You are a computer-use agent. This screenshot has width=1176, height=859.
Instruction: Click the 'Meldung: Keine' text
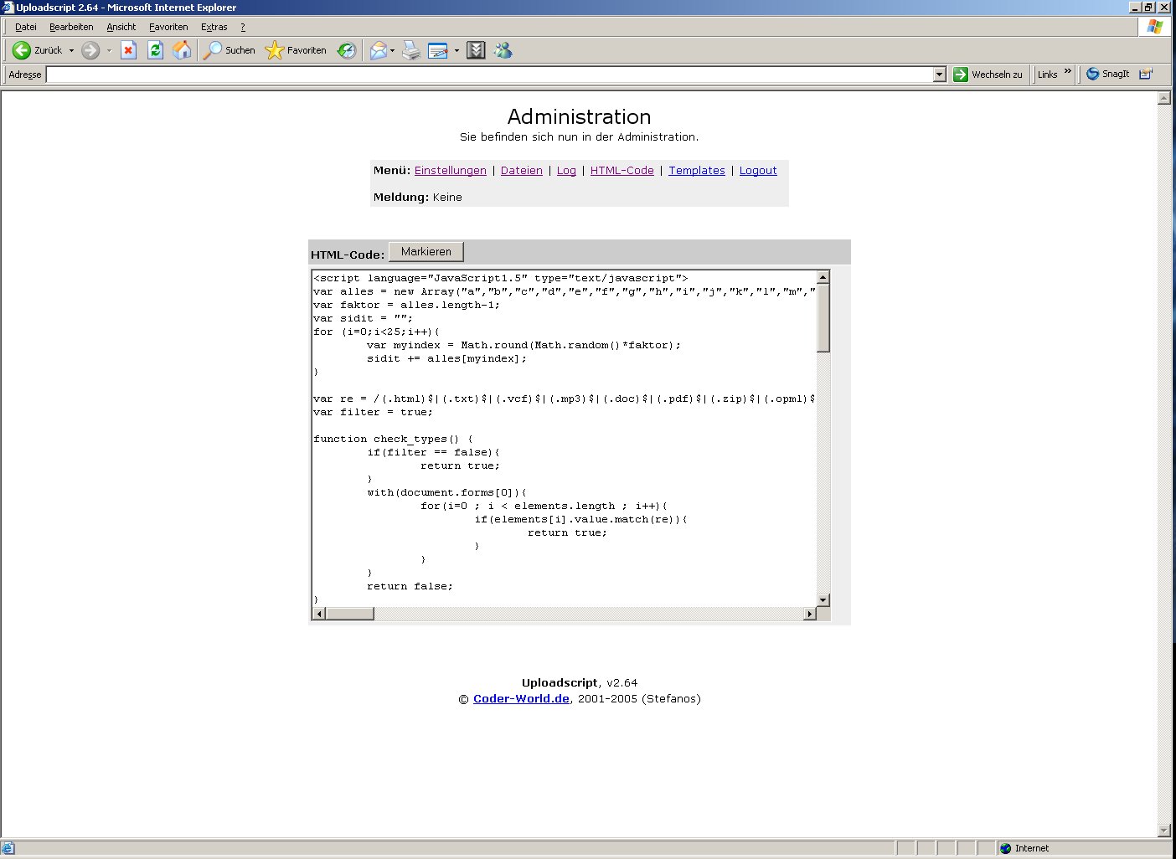pyautogui.click(x=417, y=197)
